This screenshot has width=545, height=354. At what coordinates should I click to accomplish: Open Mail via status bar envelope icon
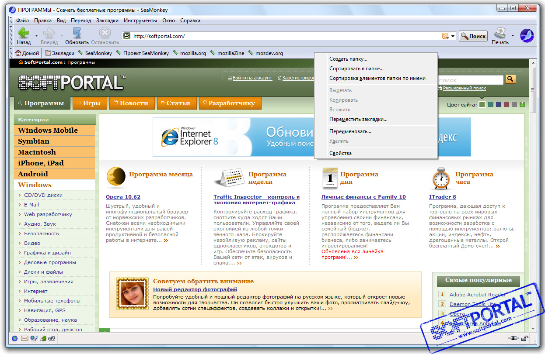click(24, 338)
